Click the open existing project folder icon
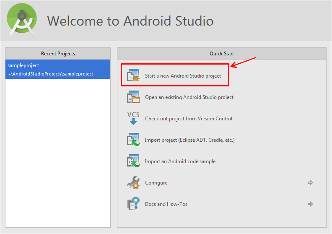The height and width of the screenshot is (234, 332). (x=133, y=97)
